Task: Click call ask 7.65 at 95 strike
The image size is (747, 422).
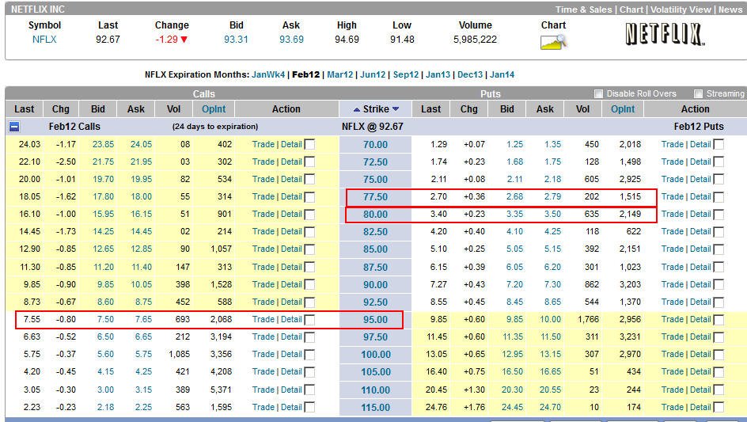Action: tap(143, 320)
